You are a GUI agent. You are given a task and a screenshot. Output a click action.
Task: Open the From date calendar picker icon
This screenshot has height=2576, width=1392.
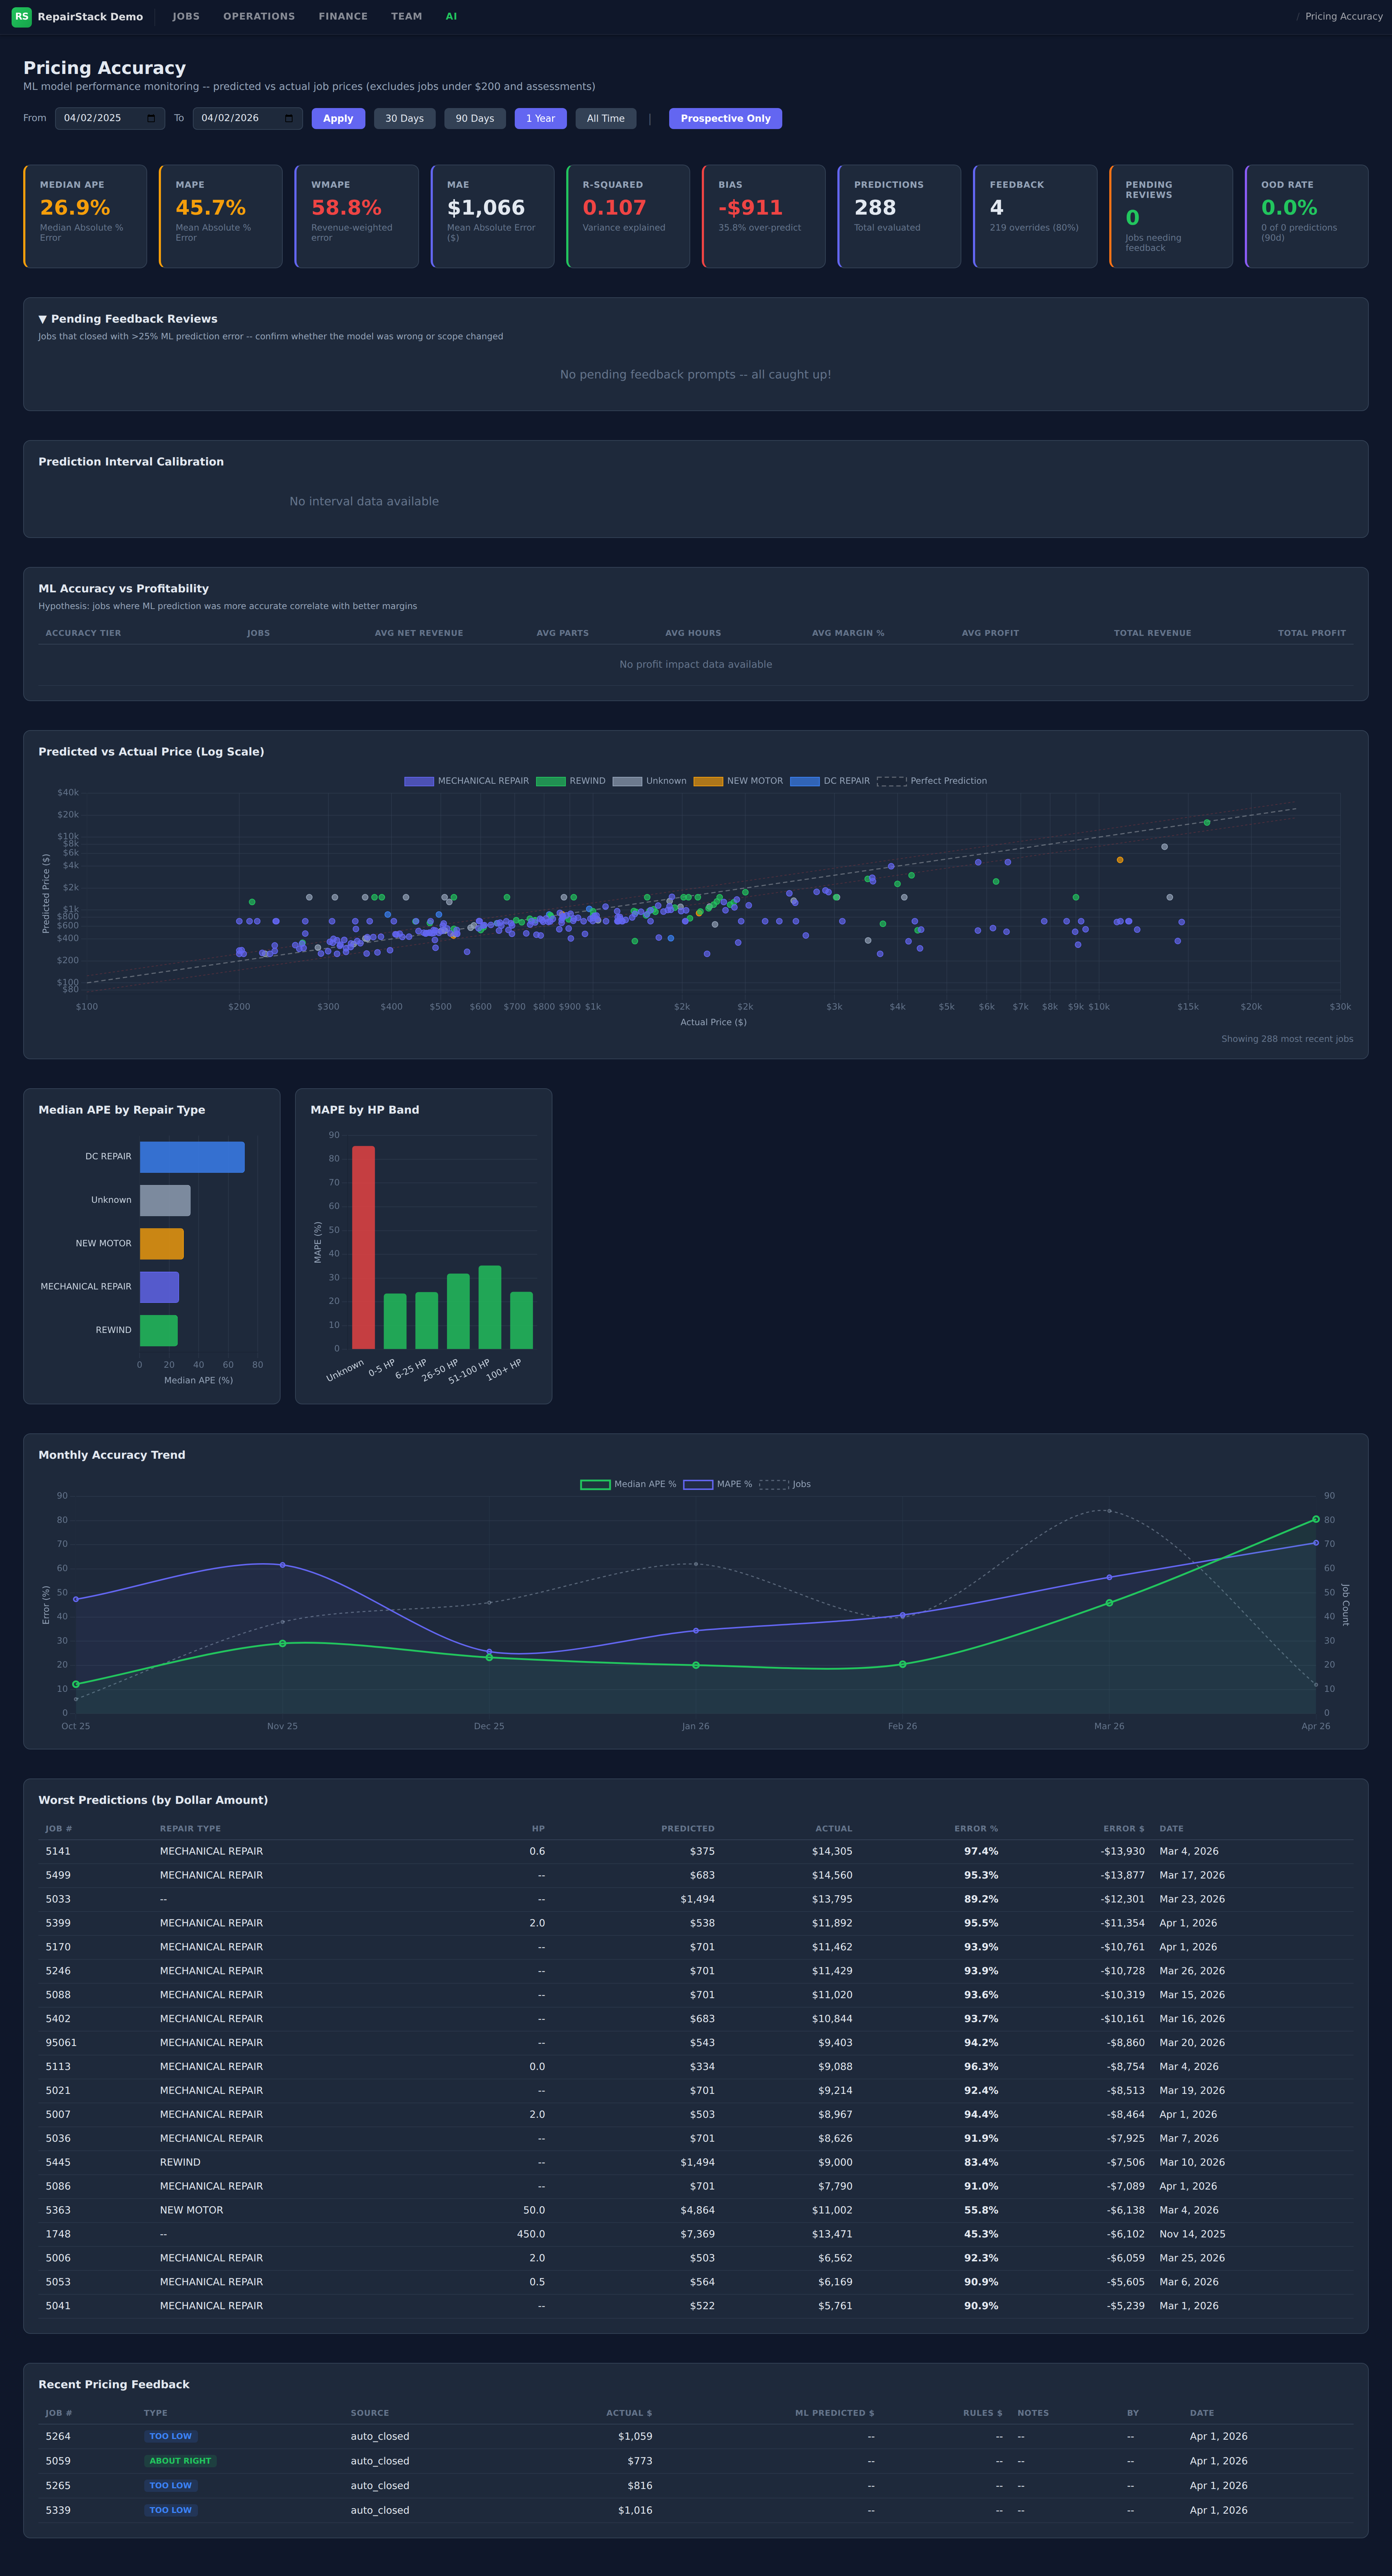[151, 119]
